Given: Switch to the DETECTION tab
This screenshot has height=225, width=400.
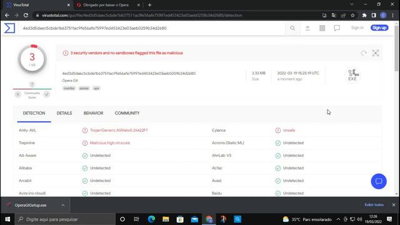Looking at the screenshot, I should 34,113.
